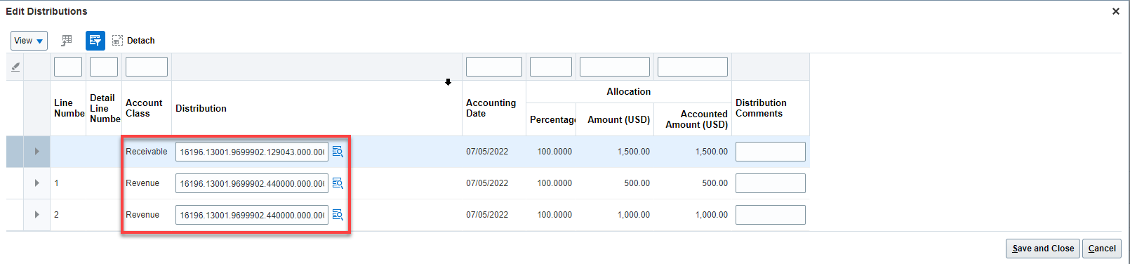Click the Amount (USD) column header
This screenshot has width=1130, height=264.
click(x=618, y=119)
